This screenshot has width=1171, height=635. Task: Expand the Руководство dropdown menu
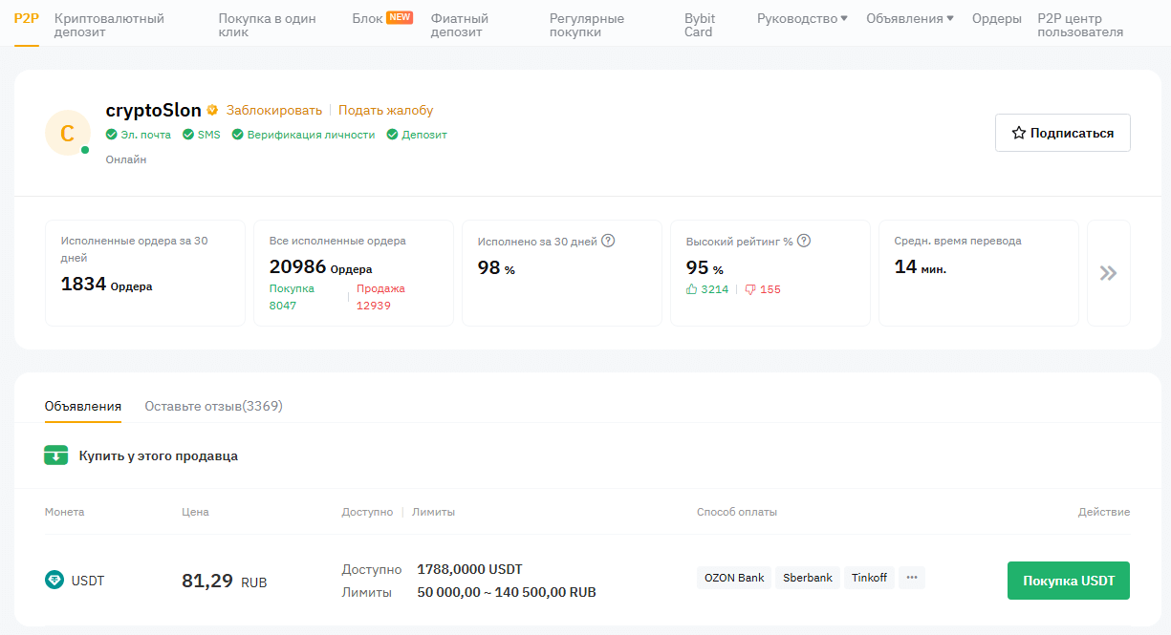click(801, 18)
